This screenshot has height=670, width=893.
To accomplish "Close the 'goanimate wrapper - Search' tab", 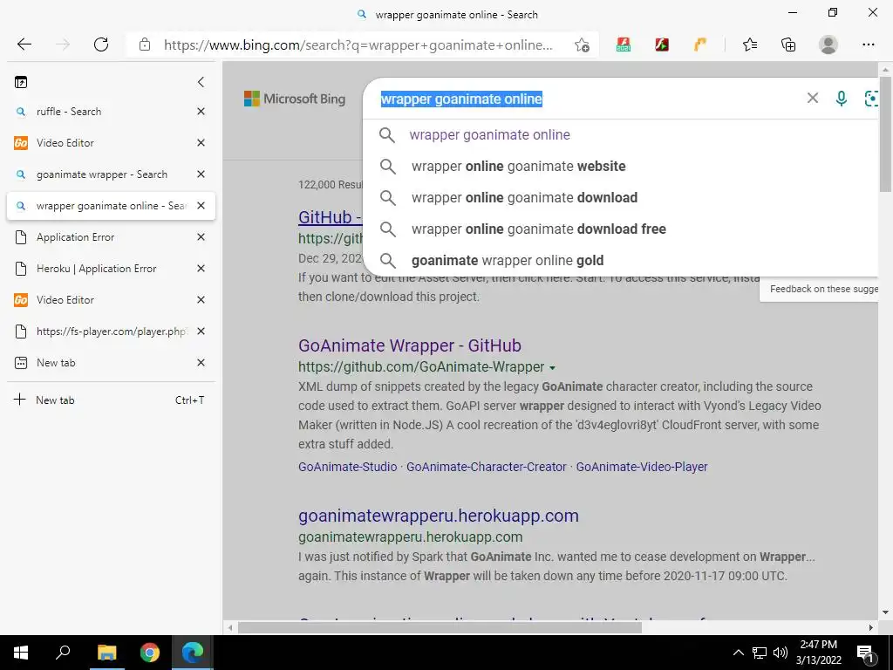I will click(x=201, y=174).
